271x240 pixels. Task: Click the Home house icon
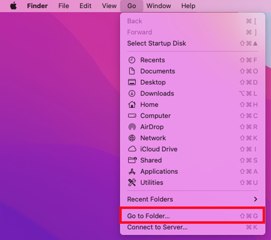(x=132, y=104)
